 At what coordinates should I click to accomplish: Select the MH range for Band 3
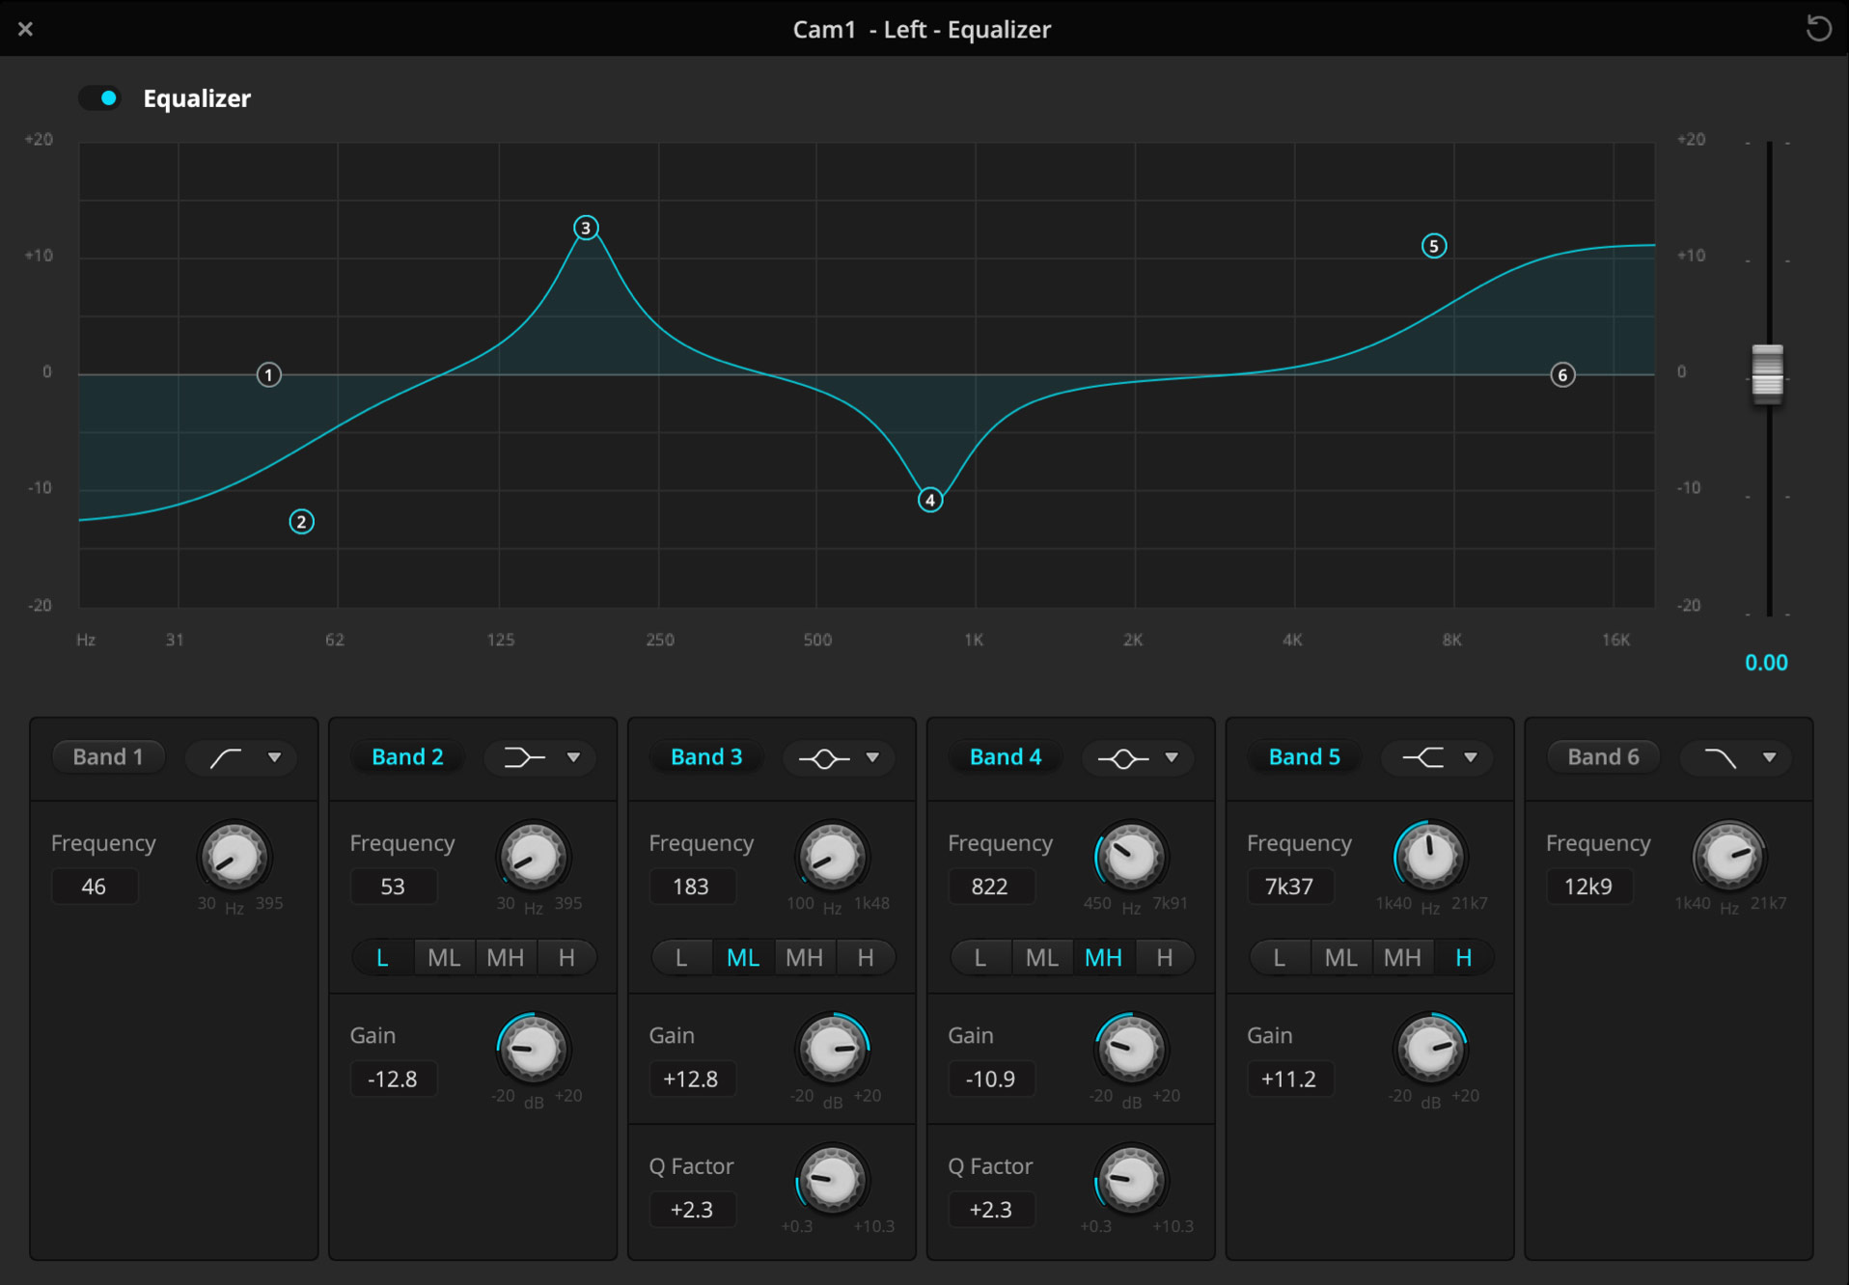pos(804,957)
